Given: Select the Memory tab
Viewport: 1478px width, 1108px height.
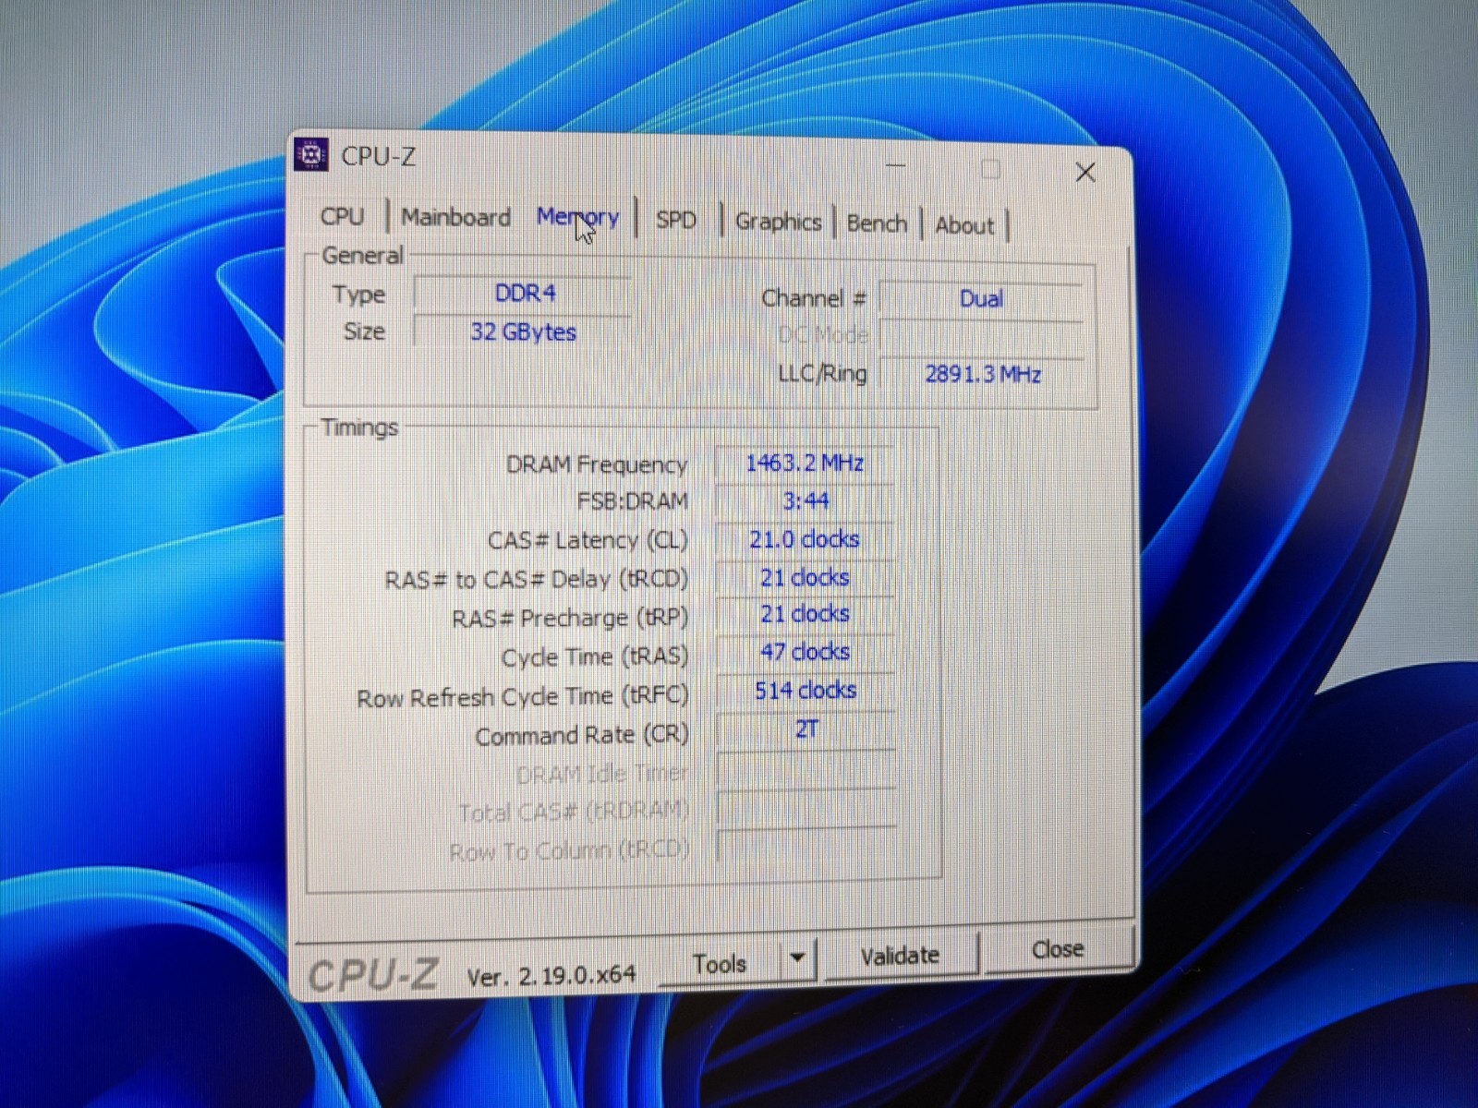Looking at the screenshot, I should click(578, 218).
